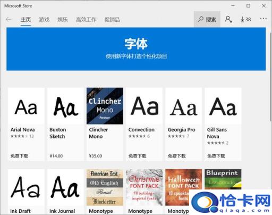Open the Clincher Mono font thumbnail

click(x=105, y=106)
